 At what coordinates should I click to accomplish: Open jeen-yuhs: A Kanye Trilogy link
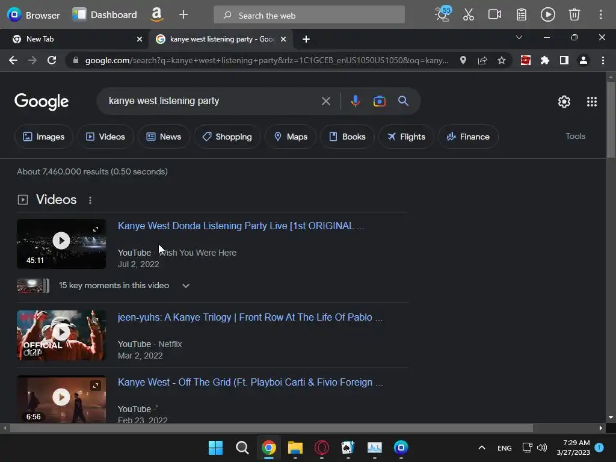[250, 318]
